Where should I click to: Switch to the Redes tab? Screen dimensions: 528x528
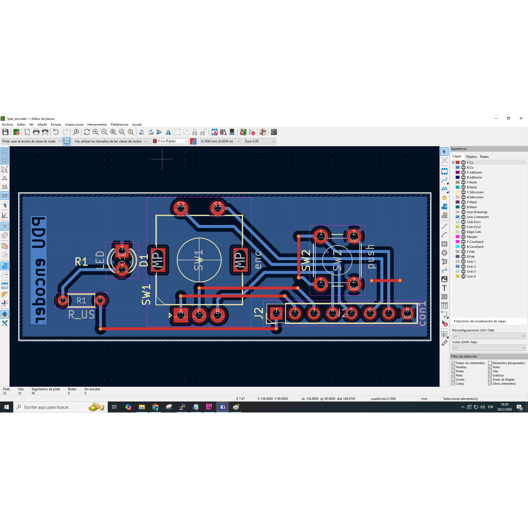(x=484, y=156)
